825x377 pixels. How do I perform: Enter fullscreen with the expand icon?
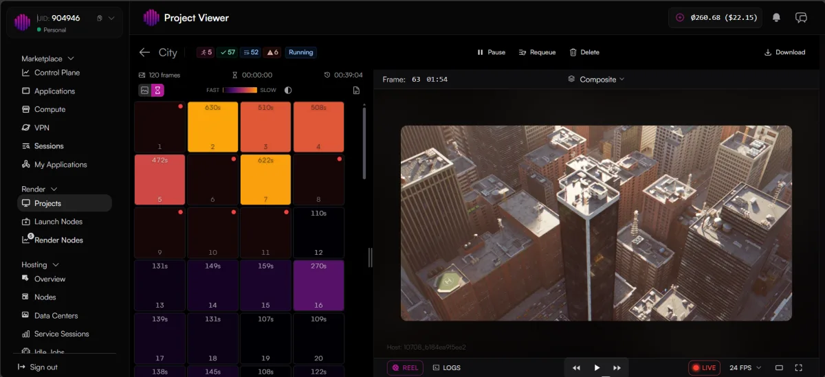799,368
